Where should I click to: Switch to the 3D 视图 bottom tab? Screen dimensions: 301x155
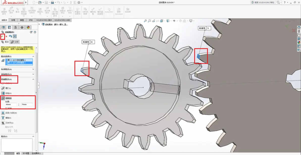point(26,153)
